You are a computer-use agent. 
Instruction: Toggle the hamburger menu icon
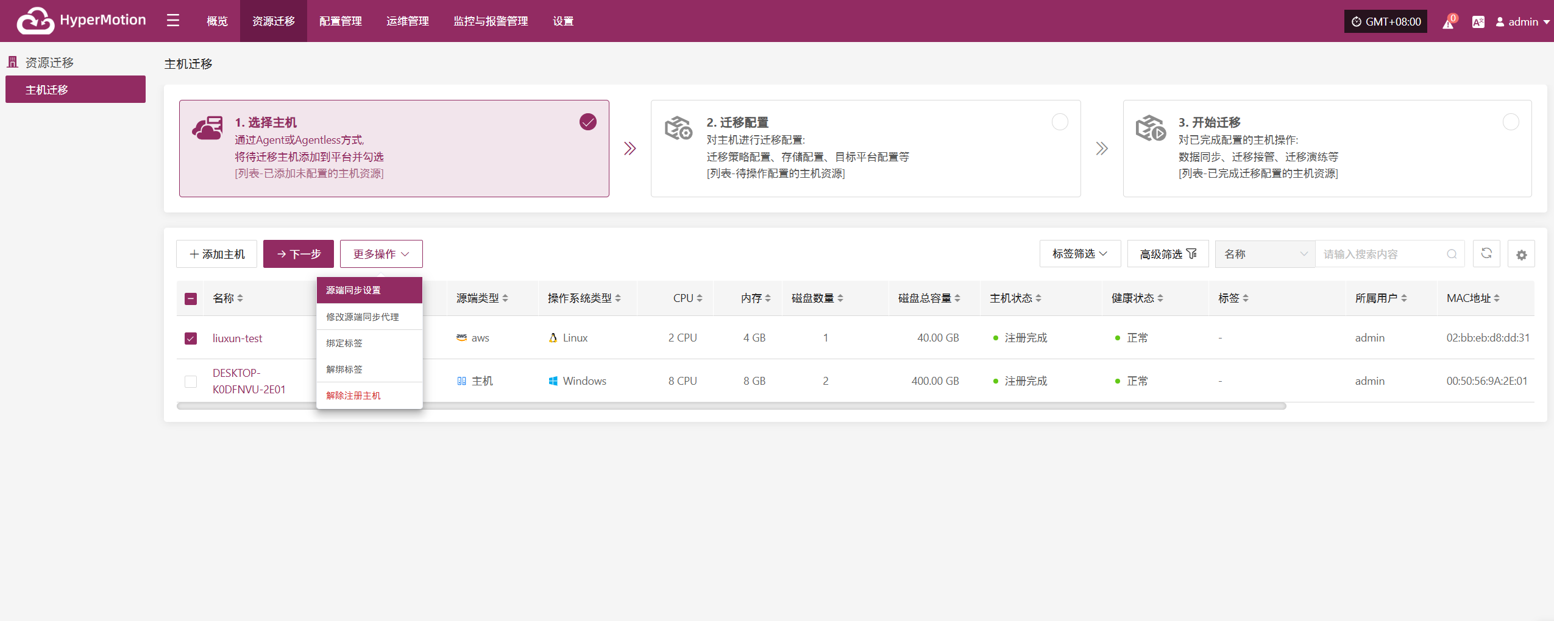173,21
